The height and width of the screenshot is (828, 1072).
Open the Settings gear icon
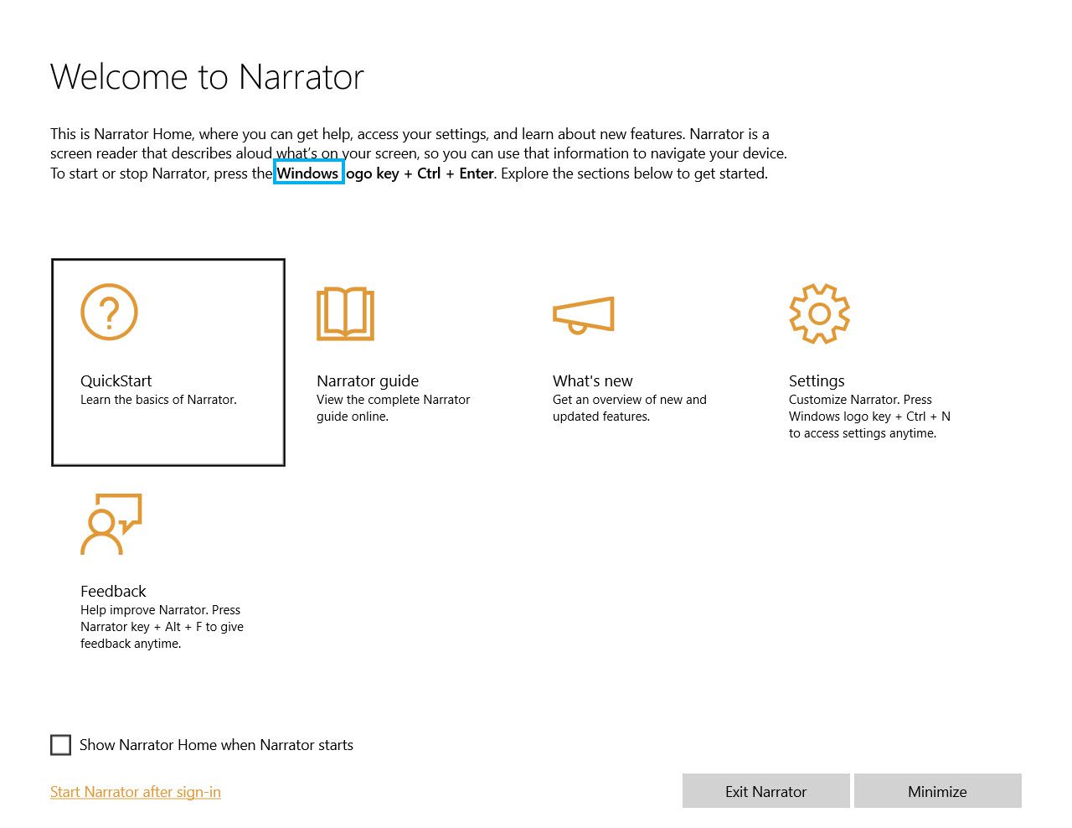(819, 313)
